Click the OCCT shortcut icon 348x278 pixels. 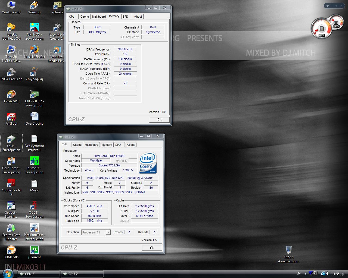34,210
